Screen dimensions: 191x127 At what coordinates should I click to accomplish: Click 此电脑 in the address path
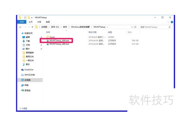click(44, 27)
